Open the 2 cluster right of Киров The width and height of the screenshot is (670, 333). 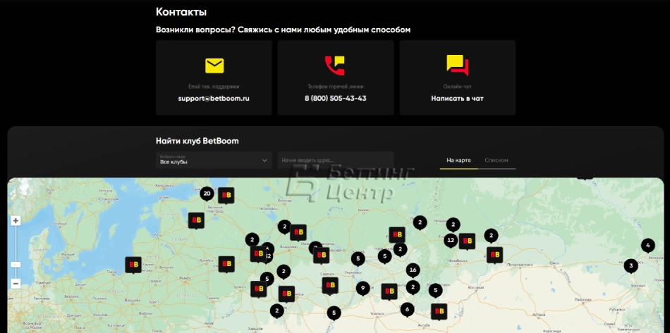coord(420,222)
